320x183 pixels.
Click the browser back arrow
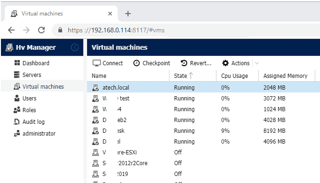[x=11, y=30]
